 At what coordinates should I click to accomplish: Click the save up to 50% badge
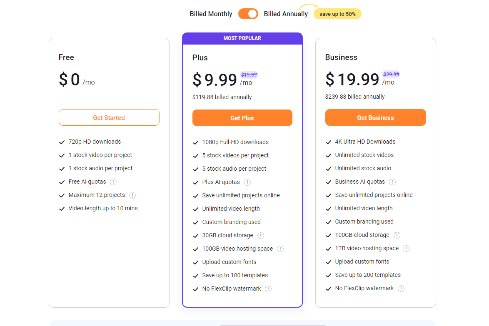[337, 14]
